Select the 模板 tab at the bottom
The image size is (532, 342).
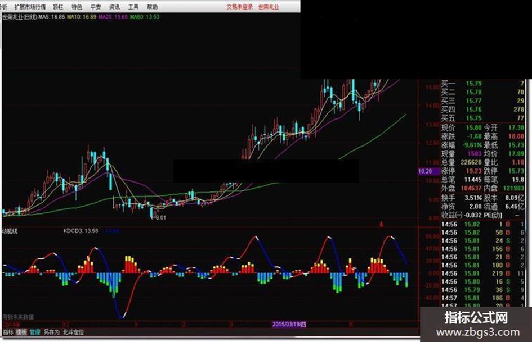[21, 332]
